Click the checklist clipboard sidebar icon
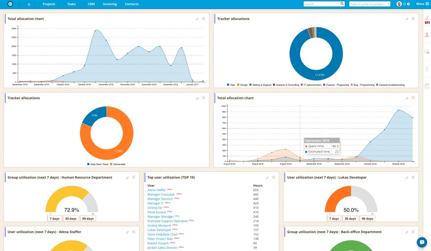The height and width of the screenshot is (251, 431). point(427,86)
